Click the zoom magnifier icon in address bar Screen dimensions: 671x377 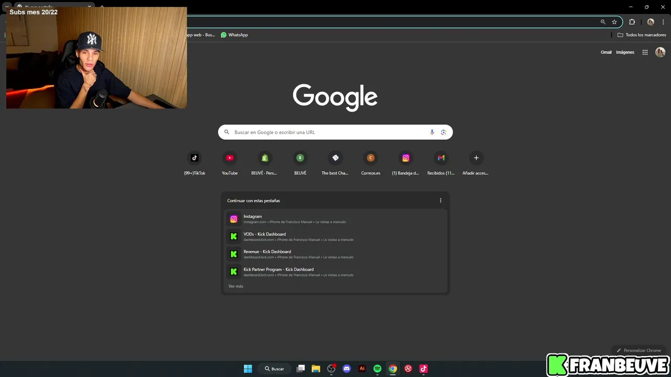click(x=603, y=22)
